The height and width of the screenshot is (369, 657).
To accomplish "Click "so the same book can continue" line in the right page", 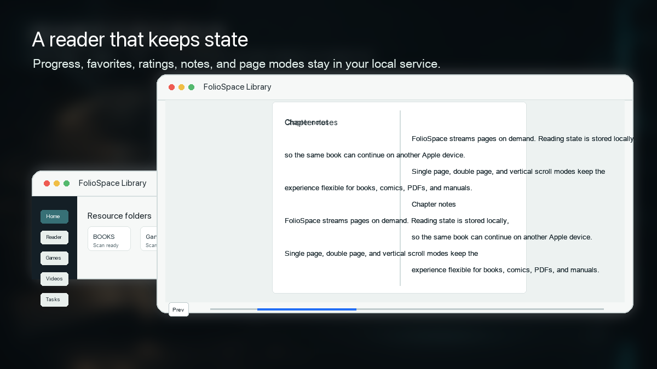I will [502, 237].
